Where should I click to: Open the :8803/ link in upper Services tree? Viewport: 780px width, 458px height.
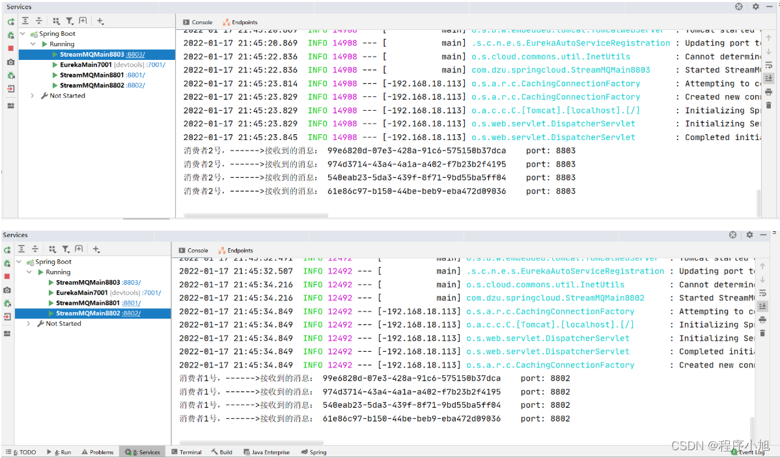click(x=135, y=54)
